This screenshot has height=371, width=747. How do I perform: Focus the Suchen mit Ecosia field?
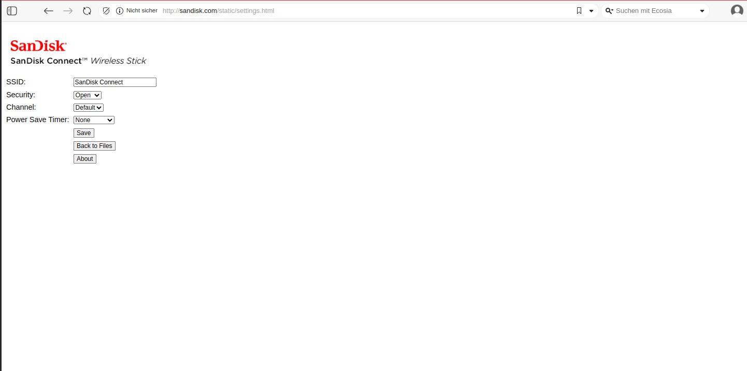click(x=655, y=11)
